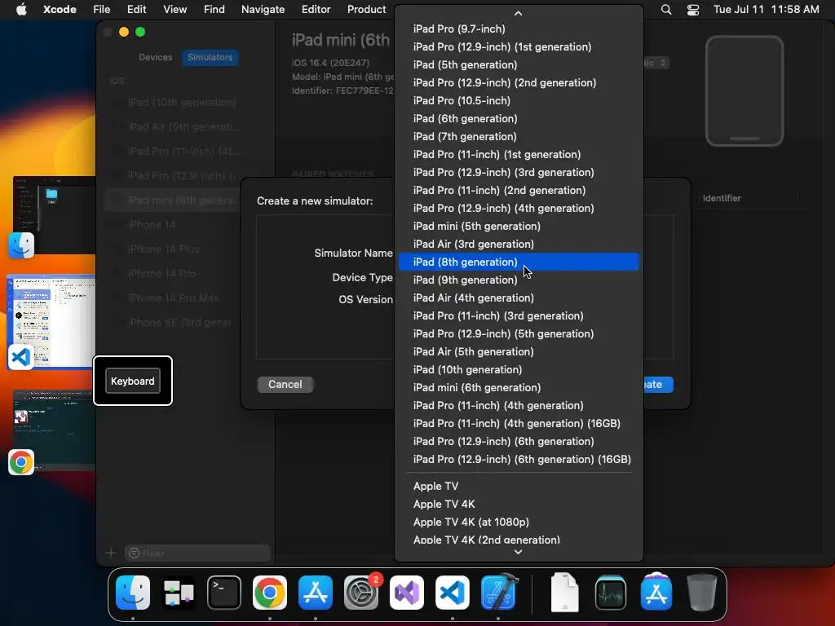
Task: Choose Apple TV device type
Action: pyautogui.click(x=518, y=486)
